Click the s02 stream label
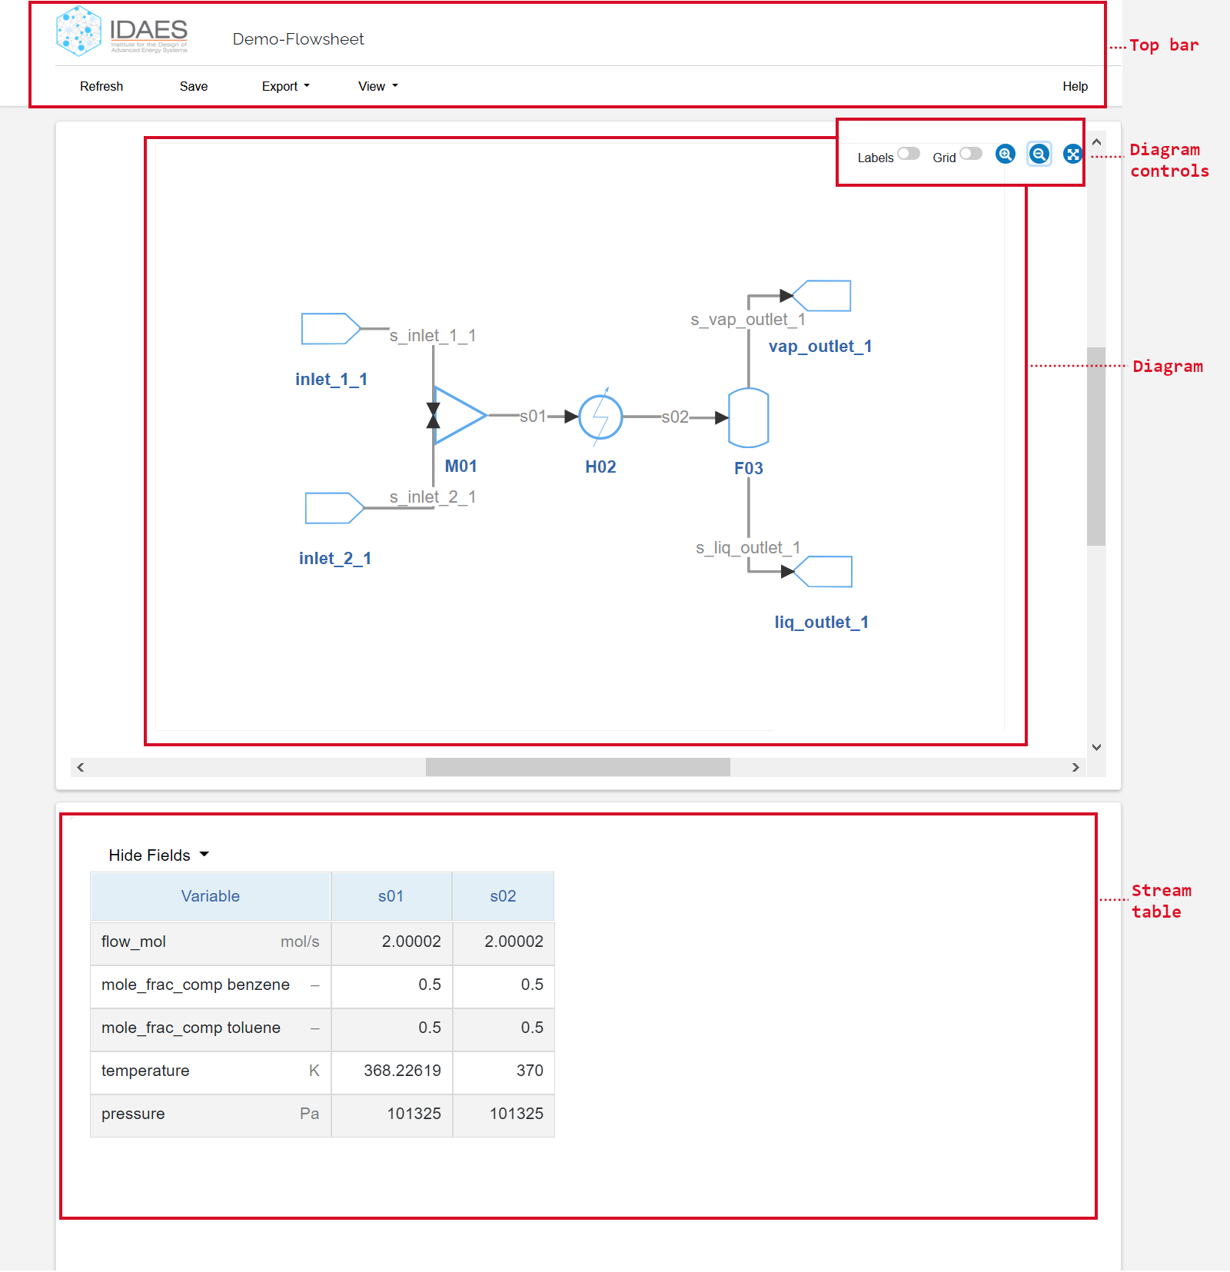This screenshot has height=1272, width=1230. (x=675, y=417)
